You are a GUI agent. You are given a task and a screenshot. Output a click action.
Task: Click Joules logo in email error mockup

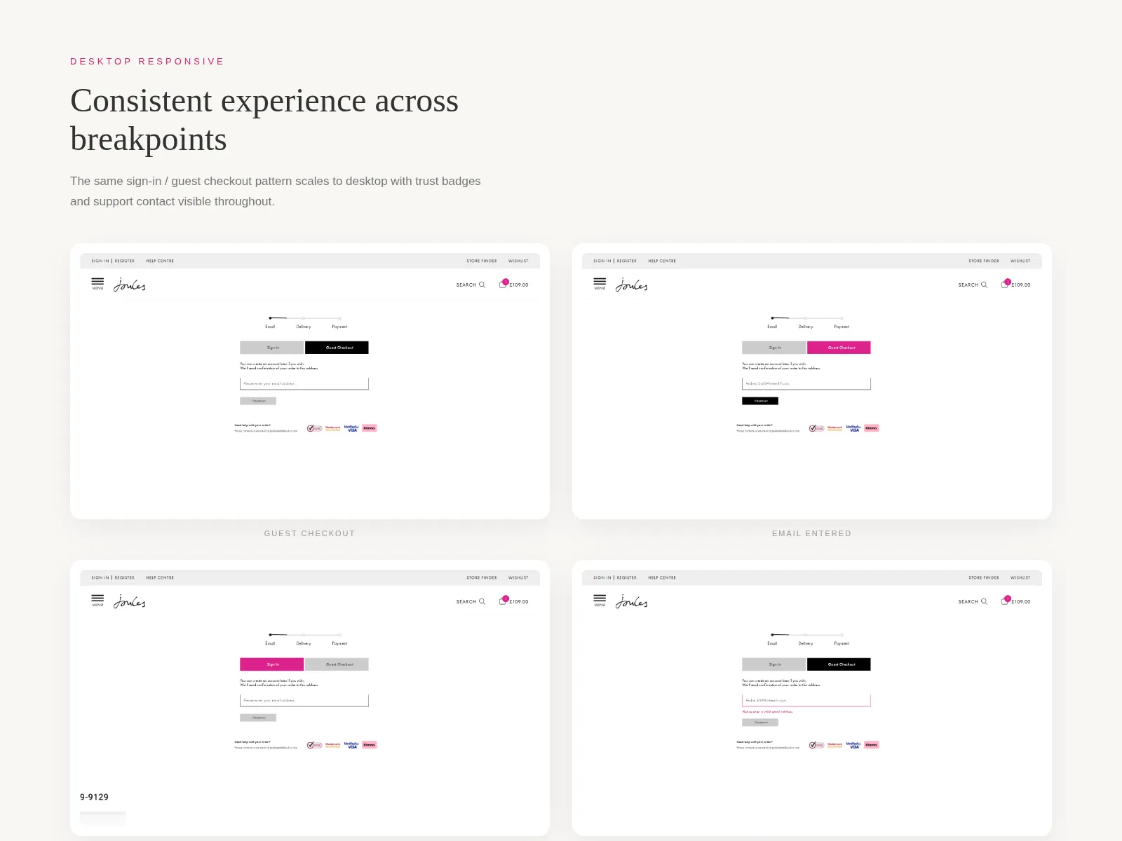pyautogui.click(x=632, y=602)
